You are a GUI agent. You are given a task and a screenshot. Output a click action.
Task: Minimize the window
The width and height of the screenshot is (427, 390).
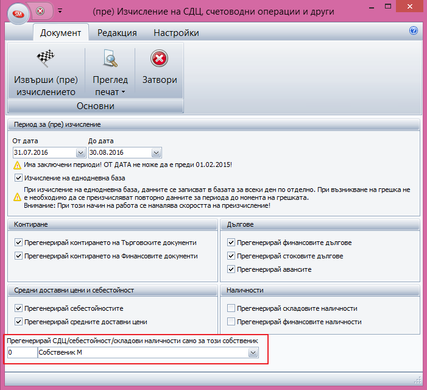pos(371,7)
